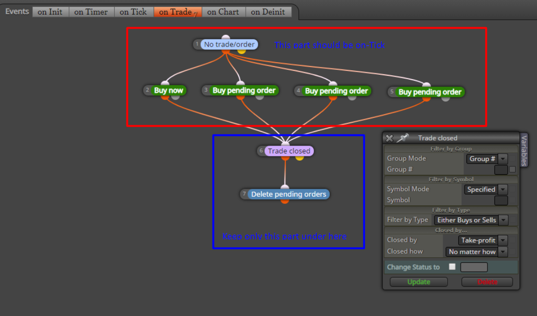The height and width of the screenshot is (316, 537).
Task: Select the Trade closed block
Action: click(x=289, y=151)
